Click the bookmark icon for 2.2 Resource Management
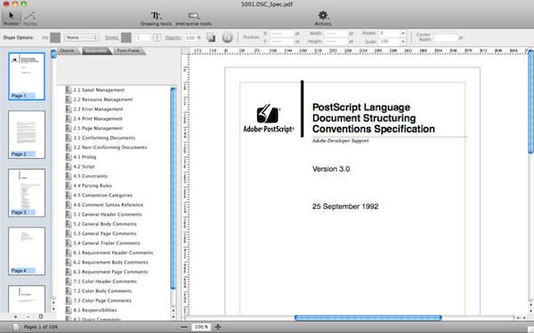 click(x=69, y=99)
